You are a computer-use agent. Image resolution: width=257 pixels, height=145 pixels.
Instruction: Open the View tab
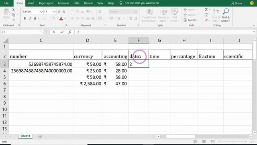click(x=100, y=3)
